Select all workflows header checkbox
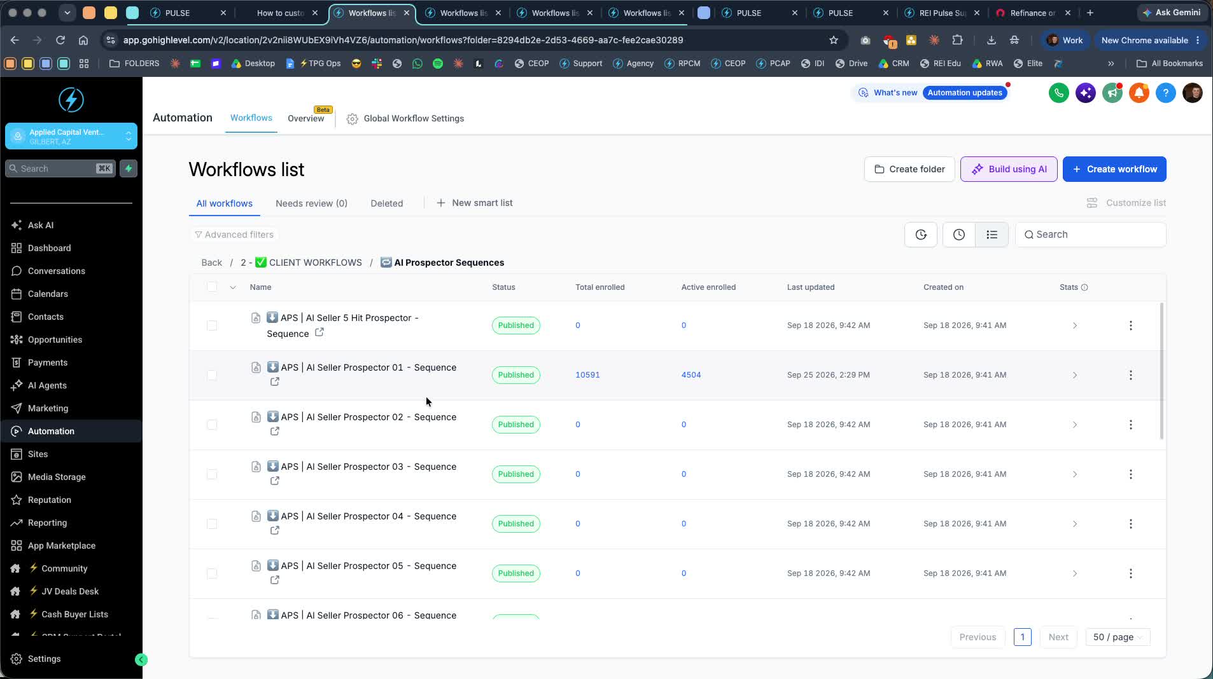 click(212, 287)
